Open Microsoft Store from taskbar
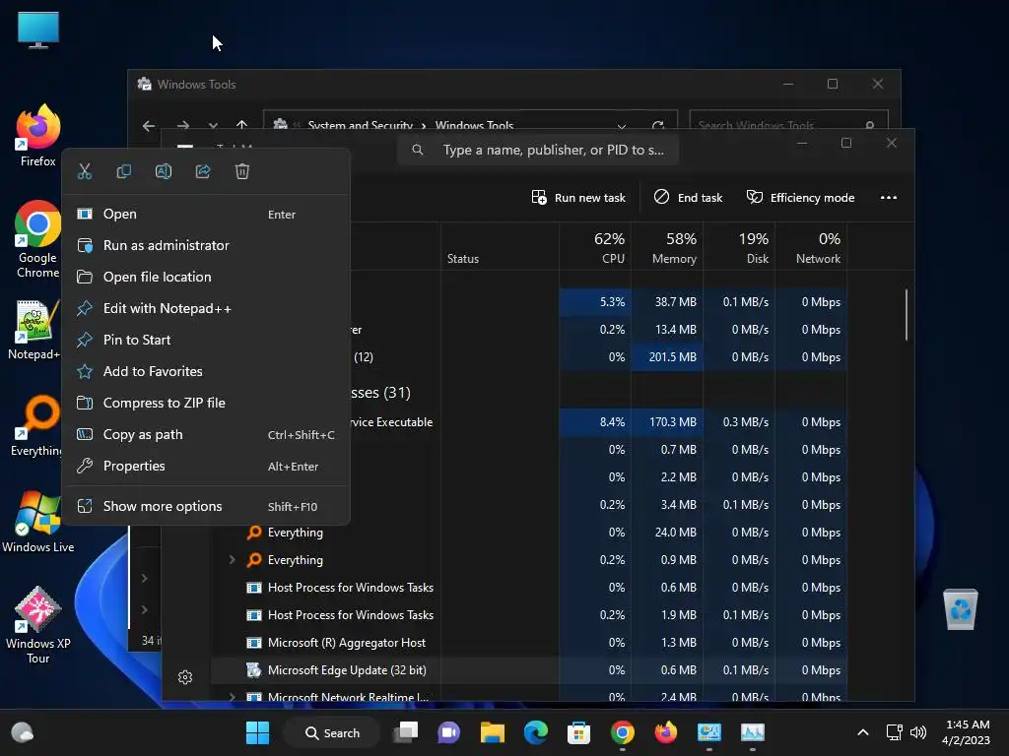This screenshot has height=756, width=1009. click(x=578, y=732)
